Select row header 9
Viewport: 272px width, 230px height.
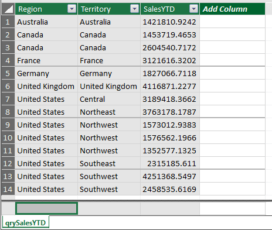click(x=8, y=125)
